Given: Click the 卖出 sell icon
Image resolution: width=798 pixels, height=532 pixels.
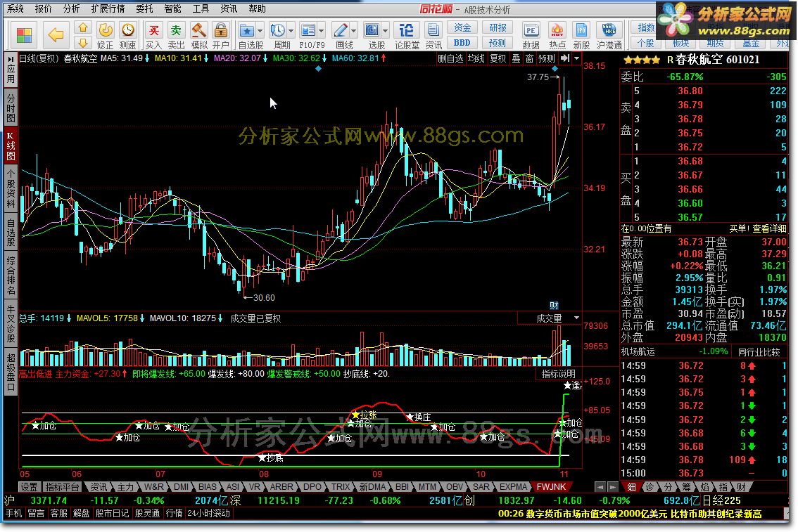Looking at the screenshot, I should pos(176,35).
